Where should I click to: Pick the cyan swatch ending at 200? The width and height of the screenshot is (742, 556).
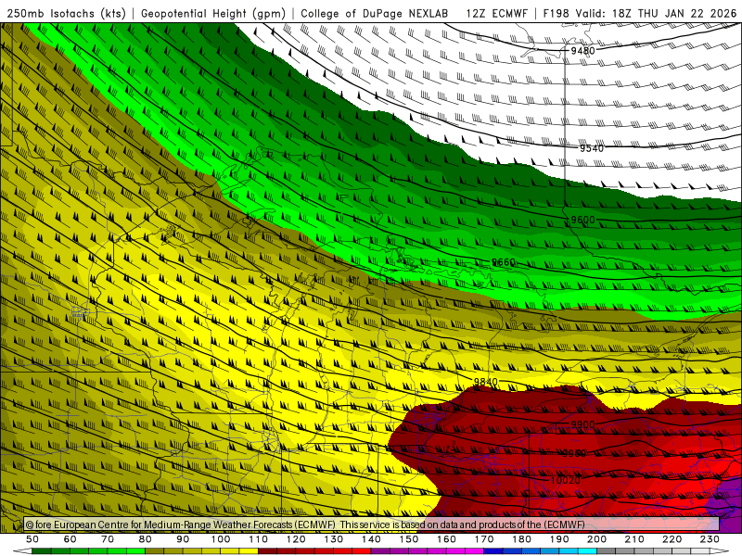coord(588,551)
